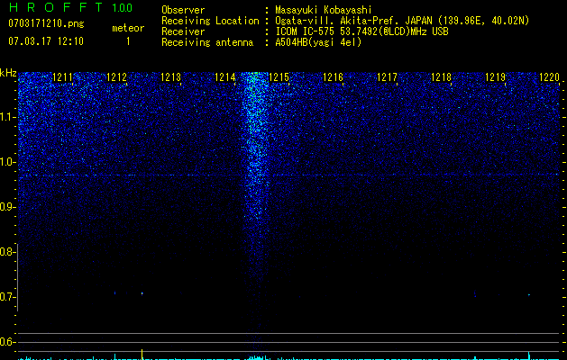Click the 1.0 kHz frequency label
The image size is (567, 360).
point(7,162)
